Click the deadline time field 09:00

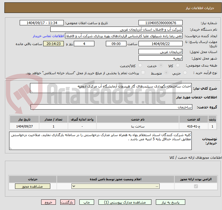(x=116, y=44)
